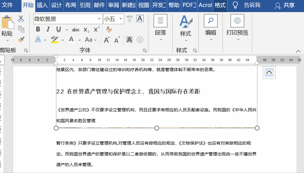Image resolution: width=304 pixels, height=173 pixels.
Task: Open the 样式 styles gallery
Action: [186, 28]
